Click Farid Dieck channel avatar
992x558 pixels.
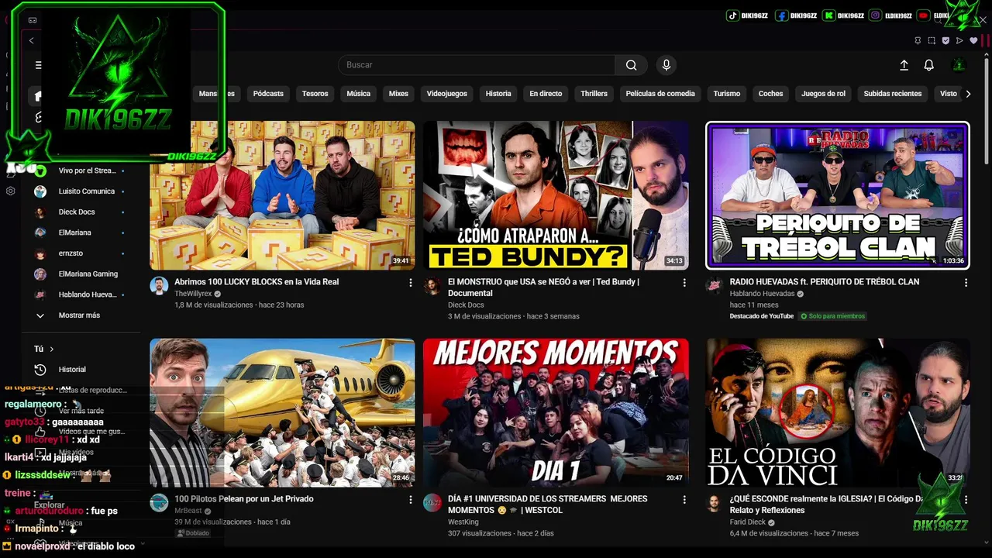[714, 503]
